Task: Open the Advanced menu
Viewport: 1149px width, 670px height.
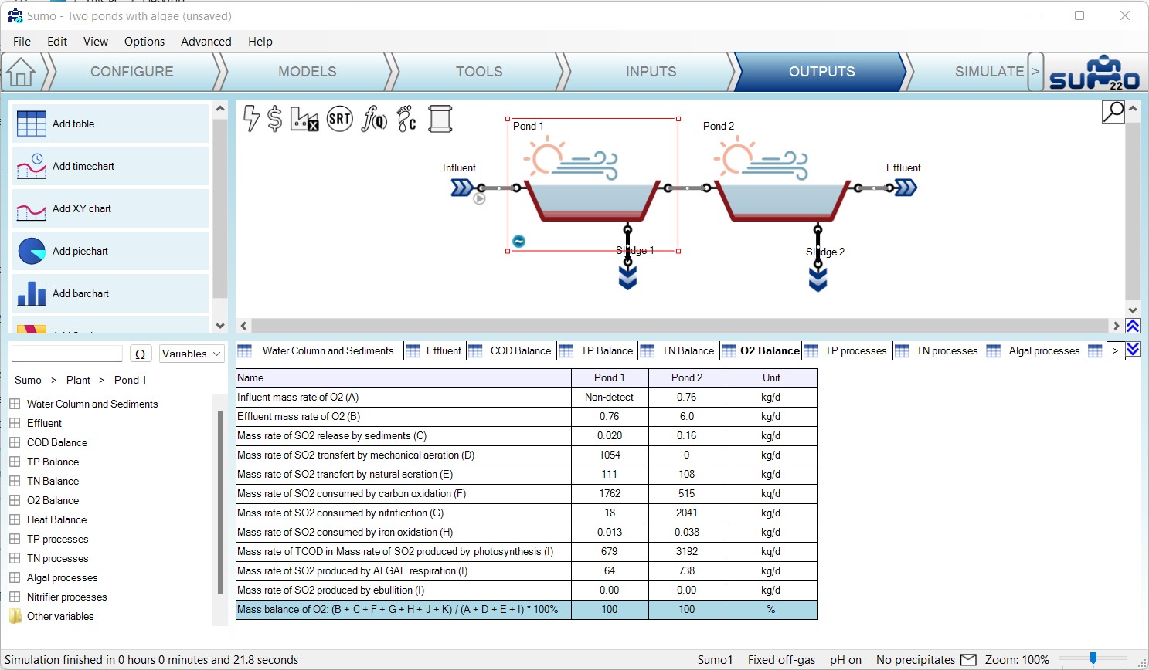Action: 206,42
